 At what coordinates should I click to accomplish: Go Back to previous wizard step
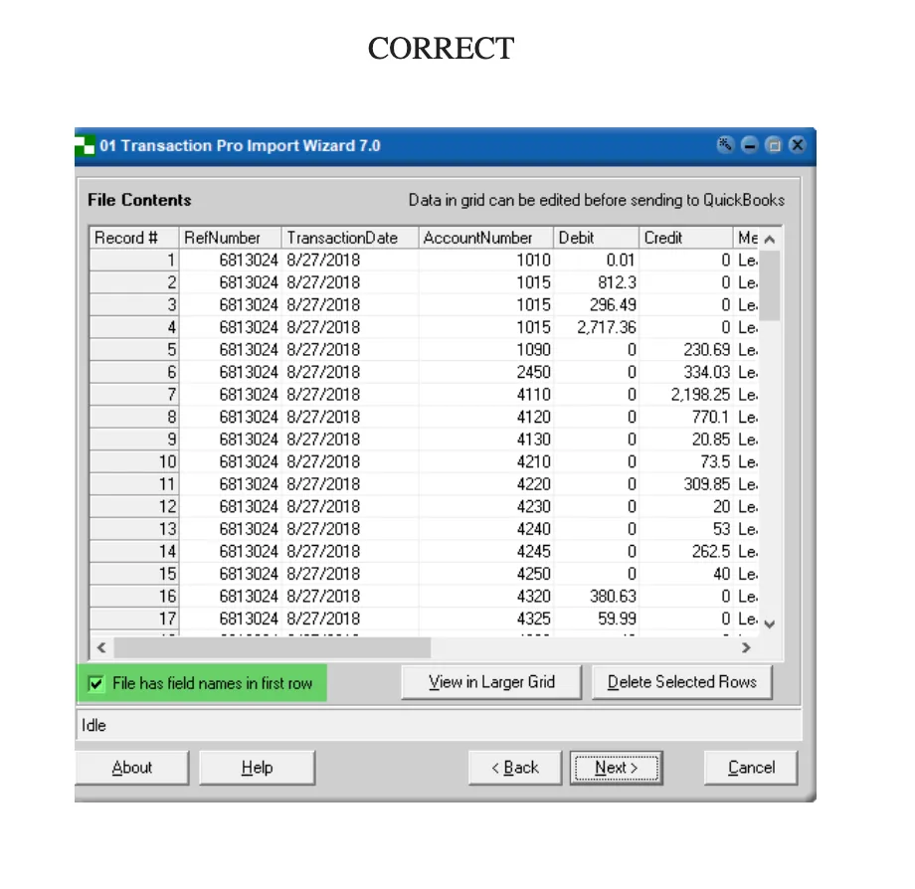point(515,768)
